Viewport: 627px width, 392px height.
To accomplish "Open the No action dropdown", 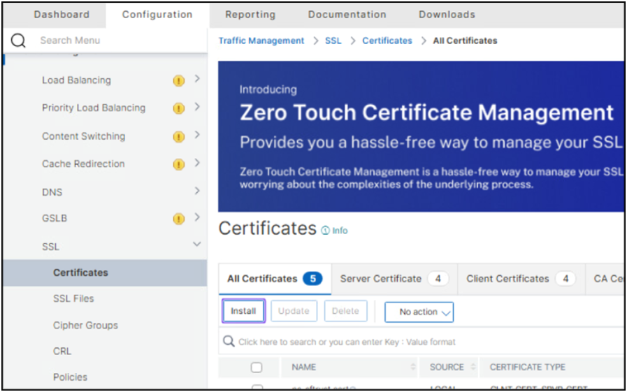I will (419, 312).
